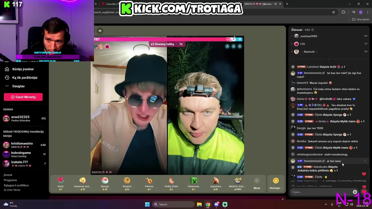Open the microphone tray icon
372x209 pixels.
(x=332, y=204)
